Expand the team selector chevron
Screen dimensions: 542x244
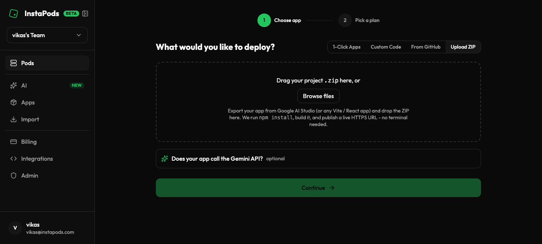click(x=79, y=35)
